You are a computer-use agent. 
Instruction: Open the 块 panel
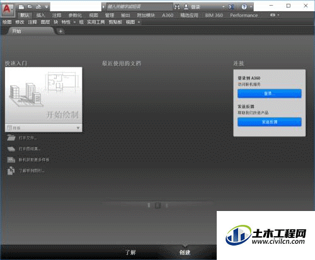point(56,22)
